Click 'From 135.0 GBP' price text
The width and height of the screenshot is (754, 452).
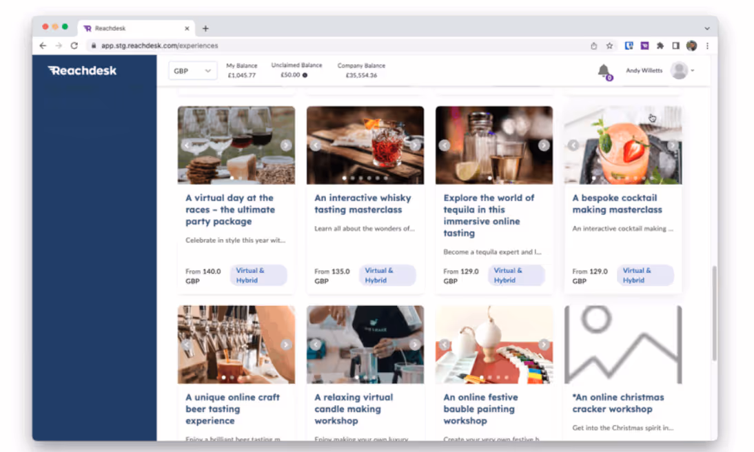(332, 276)
